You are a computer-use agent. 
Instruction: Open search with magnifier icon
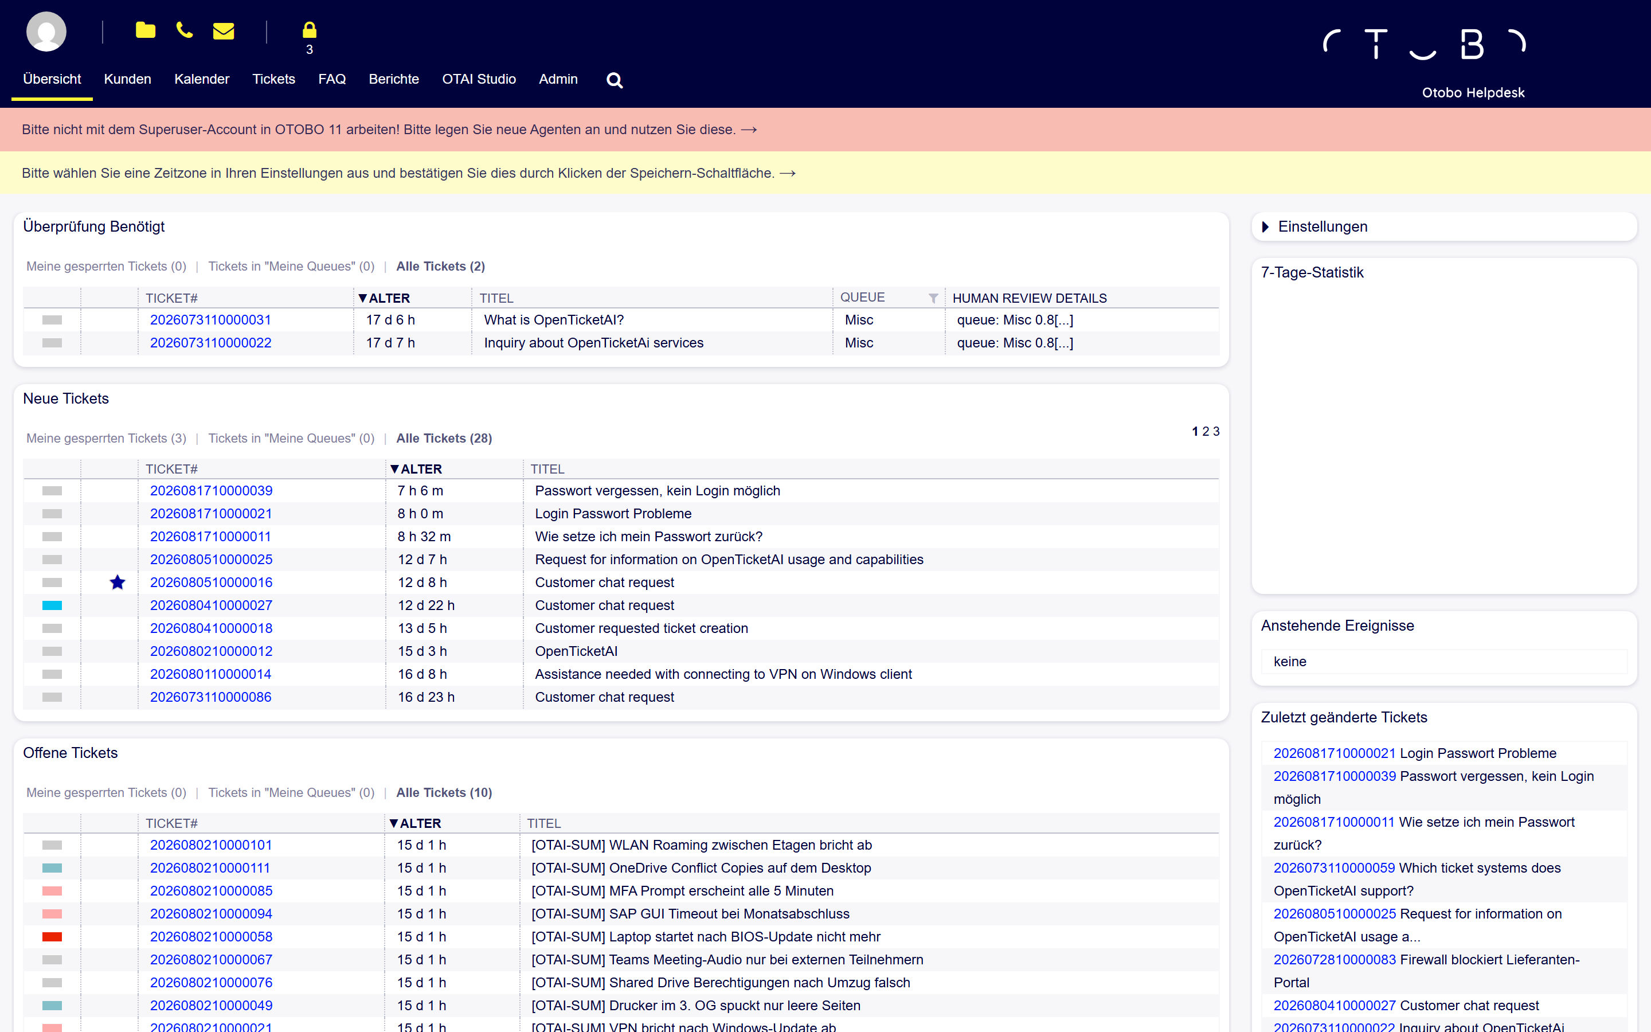pyautogui.click(x=614, y=80)
